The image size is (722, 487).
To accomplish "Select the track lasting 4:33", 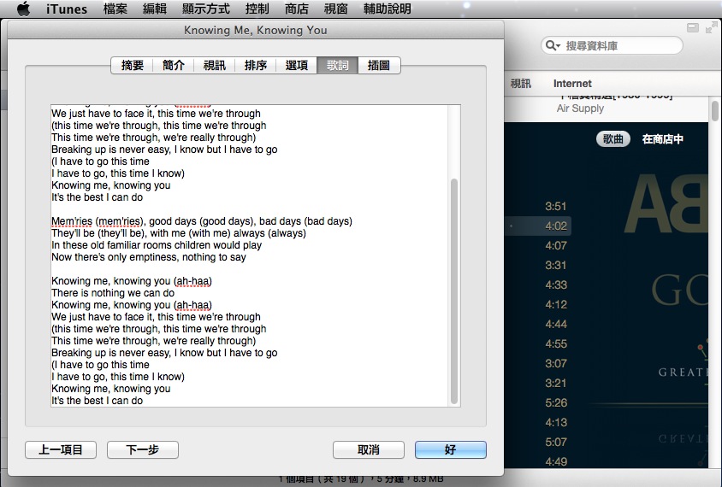I will (555, 285).
